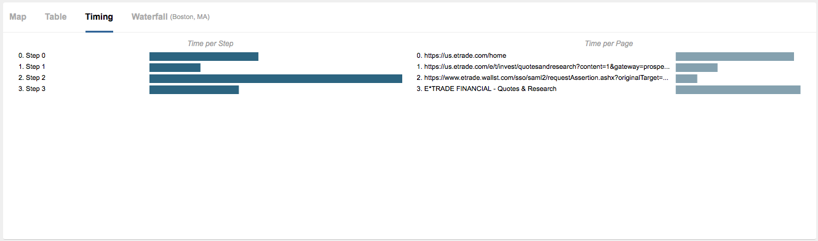Select the '1. Step 1' label
Screen dimensions: 818x241
pyautogui.click(x=32, y=67)
